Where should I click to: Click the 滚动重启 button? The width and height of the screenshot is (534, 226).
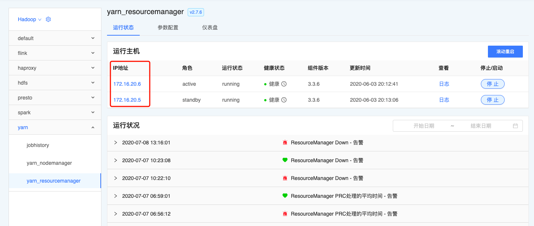(x=505, y=52)
